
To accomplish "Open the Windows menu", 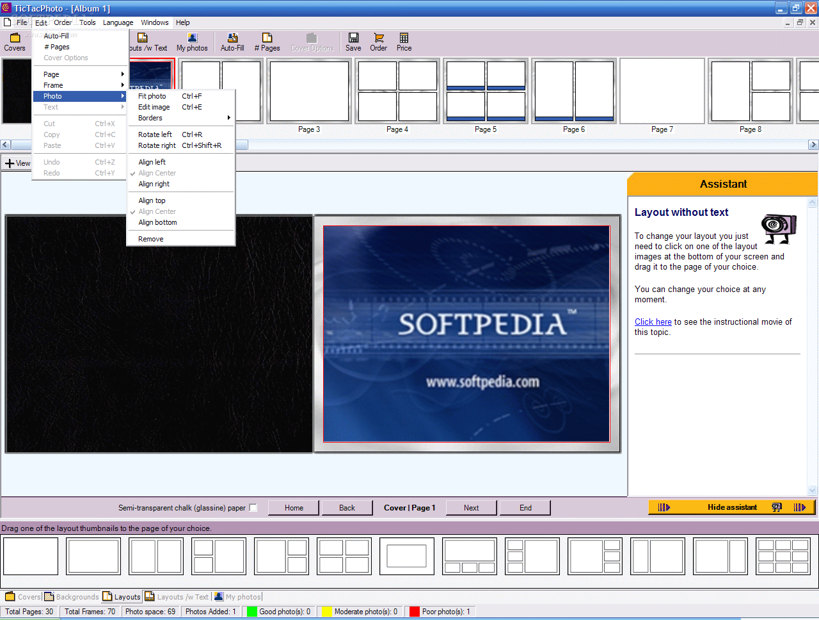I will (155, 22).
